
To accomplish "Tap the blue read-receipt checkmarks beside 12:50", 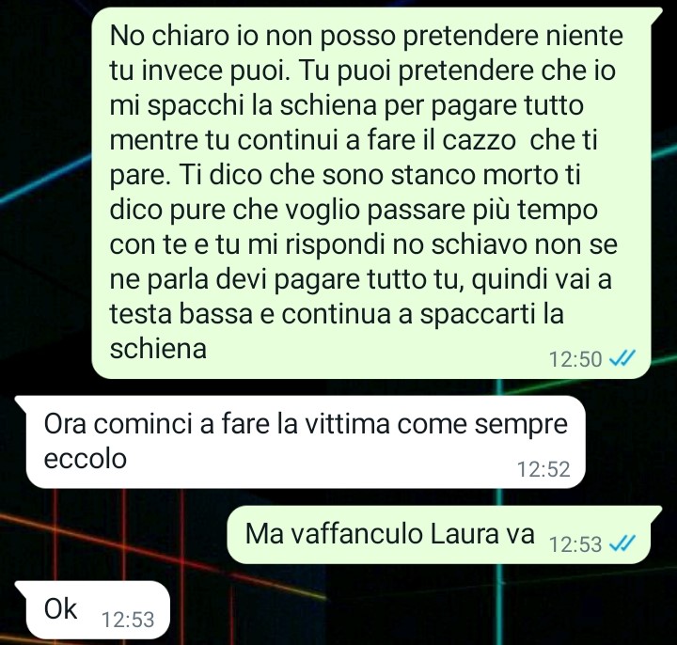I will coord(622,358).
